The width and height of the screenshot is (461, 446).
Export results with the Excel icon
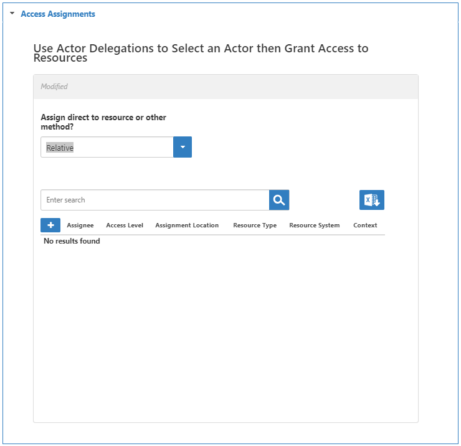[372, 200]
